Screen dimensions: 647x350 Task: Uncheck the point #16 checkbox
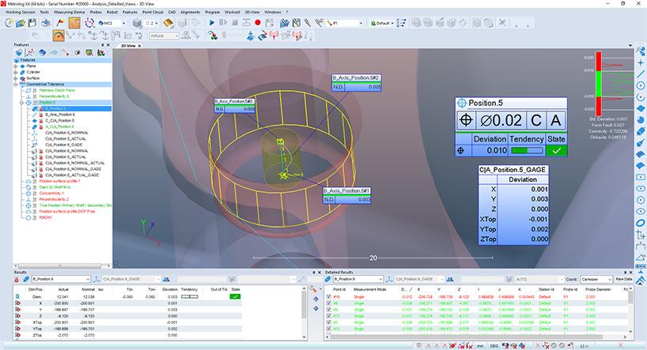click(x=330, y=296)
